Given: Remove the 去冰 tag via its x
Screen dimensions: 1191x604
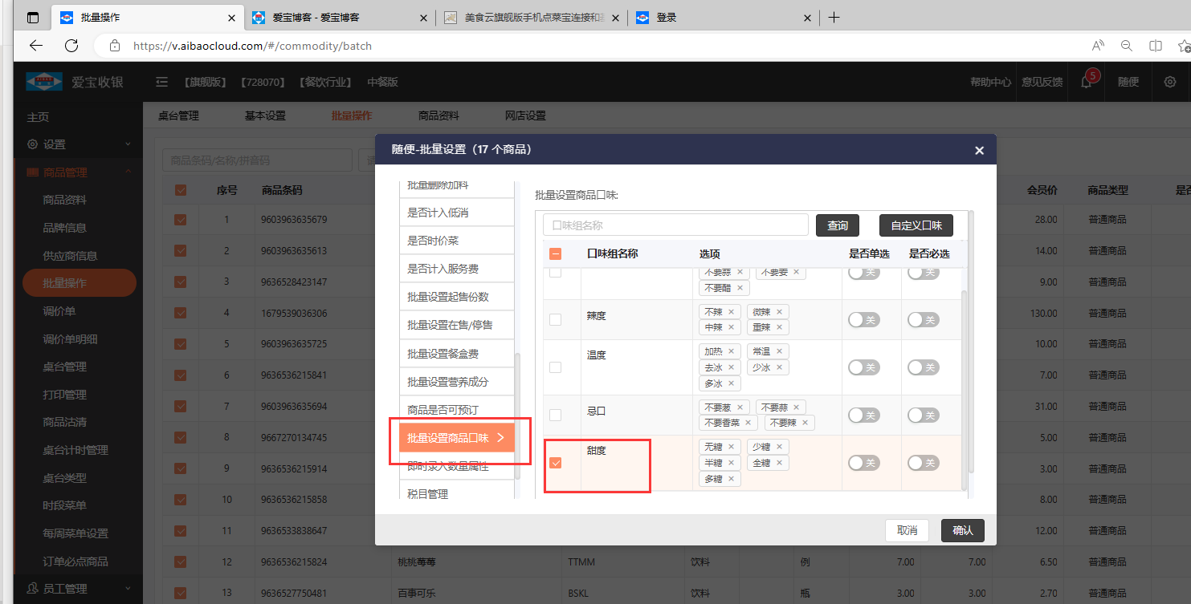Looking at the screenshot, I should (731, 367).
